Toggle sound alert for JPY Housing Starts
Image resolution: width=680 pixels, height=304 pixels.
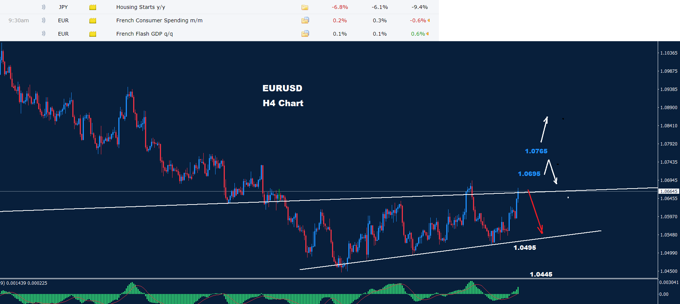(x=43, y=7)
